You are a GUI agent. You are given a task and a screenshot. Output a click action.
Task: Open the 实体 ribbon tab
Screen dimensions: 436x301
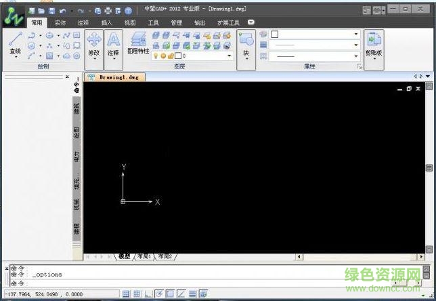point(60,23)
